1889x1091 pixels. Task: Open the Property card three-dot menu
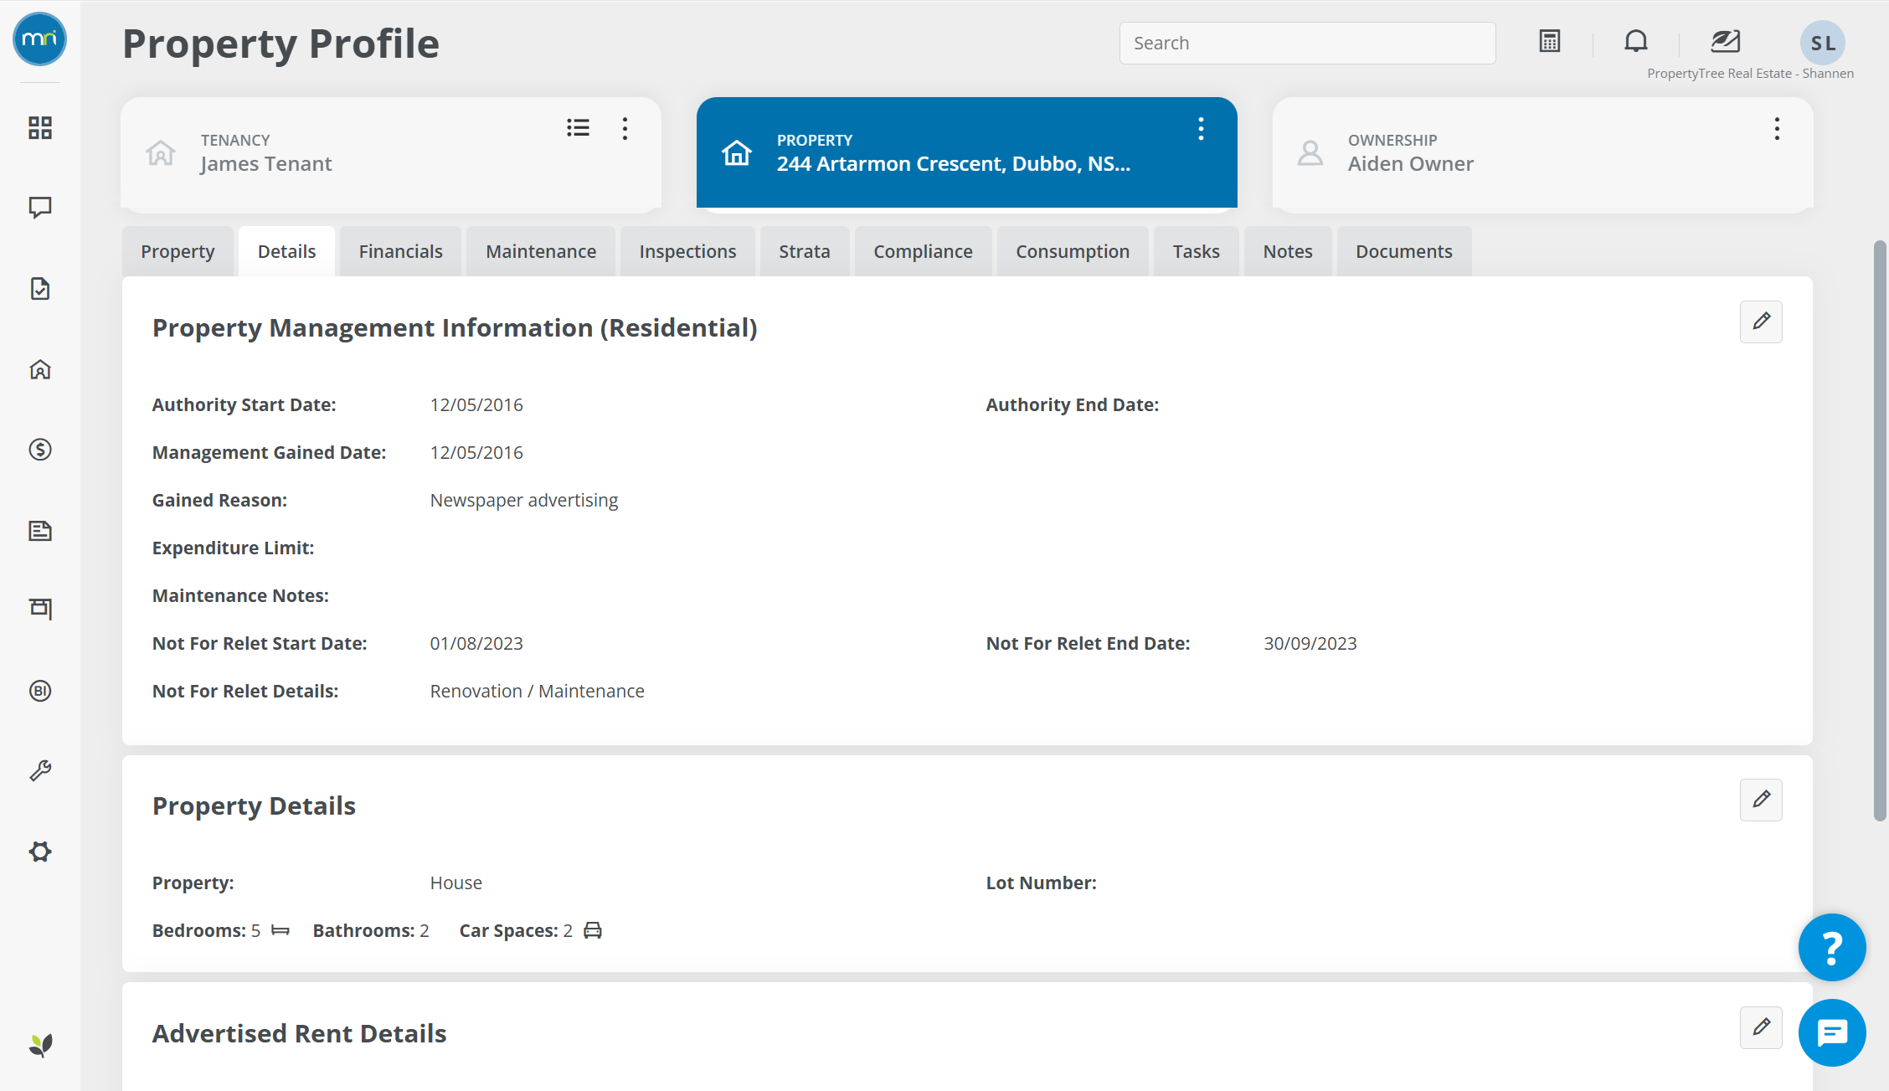click(1201, 128)
